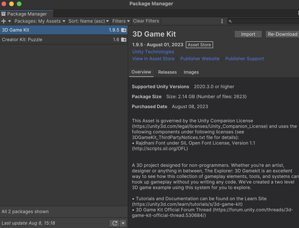Image resolution: width=299 pixels, height=228 pixels.
Task: Click the red close window button
Action: 3,4
